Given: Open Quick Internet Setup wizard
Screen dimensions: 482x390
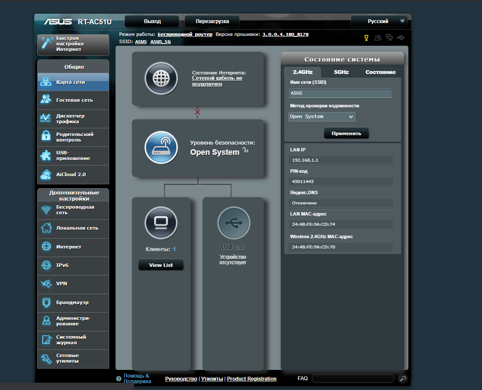Looking at the screenshot, I should tap(73, 44).
